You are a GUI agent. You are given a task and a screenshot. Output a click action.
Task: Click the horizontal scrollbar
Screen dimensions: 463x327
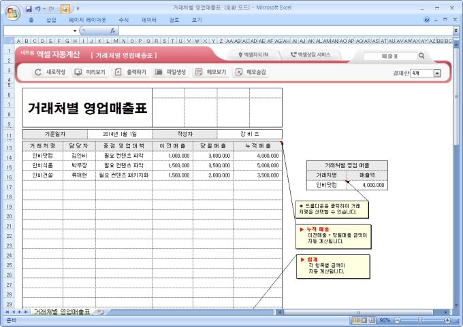pos(358,312)
